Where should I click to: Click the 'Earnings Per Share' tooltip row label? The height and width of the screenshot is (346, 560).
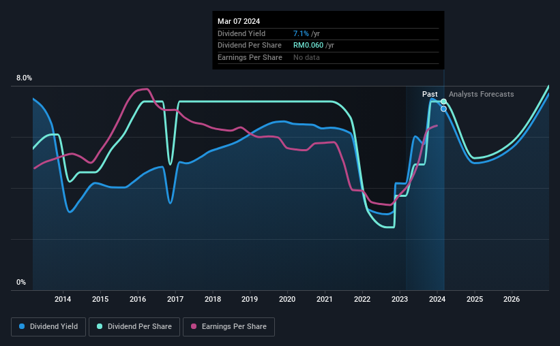tap(250, 57)
